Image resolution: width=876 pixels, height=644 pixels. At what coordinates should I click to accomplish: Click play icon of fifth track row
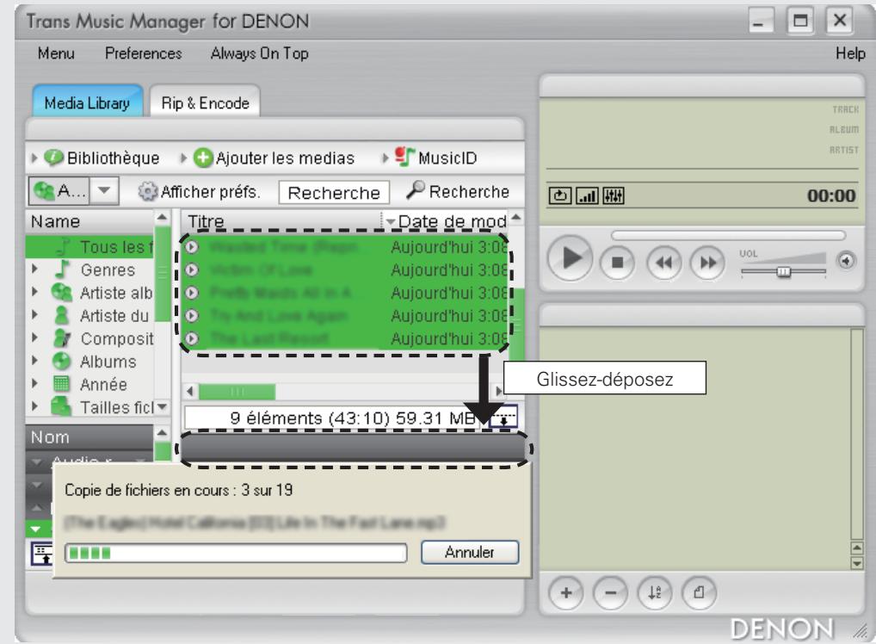(x=192, y=338)
